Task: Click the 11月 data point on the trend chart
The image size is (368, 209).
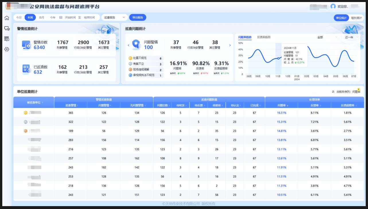Action: tap(278, 58)
